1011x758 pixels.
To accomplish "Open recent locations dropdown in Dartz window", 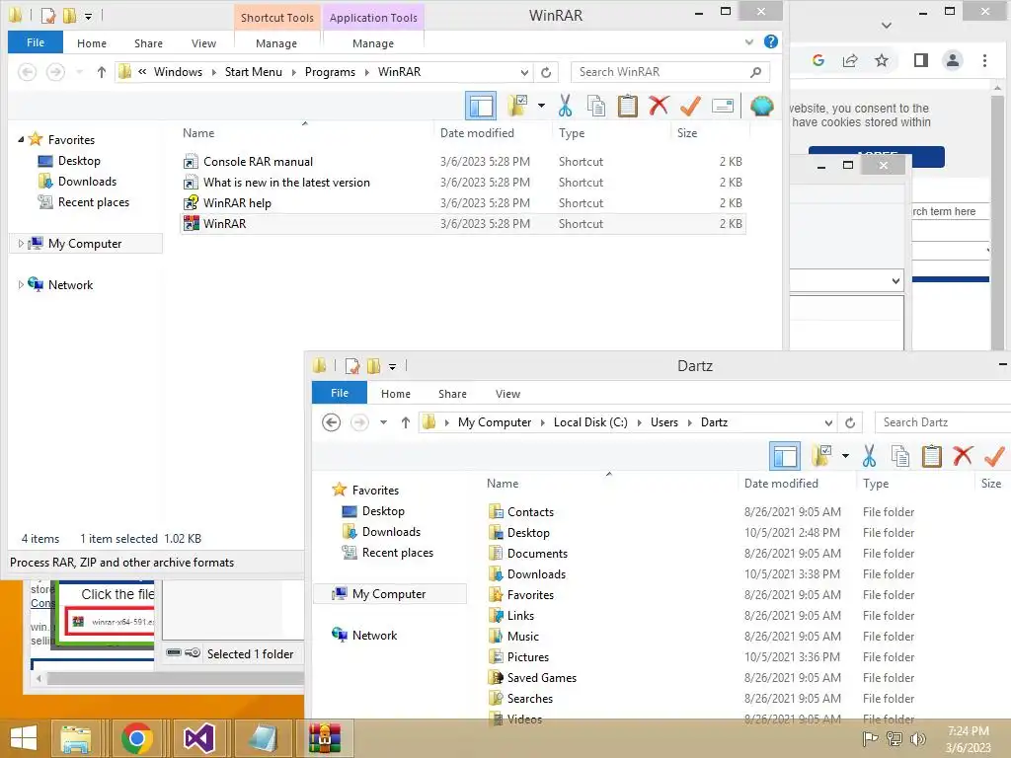I will click(383, 422).
